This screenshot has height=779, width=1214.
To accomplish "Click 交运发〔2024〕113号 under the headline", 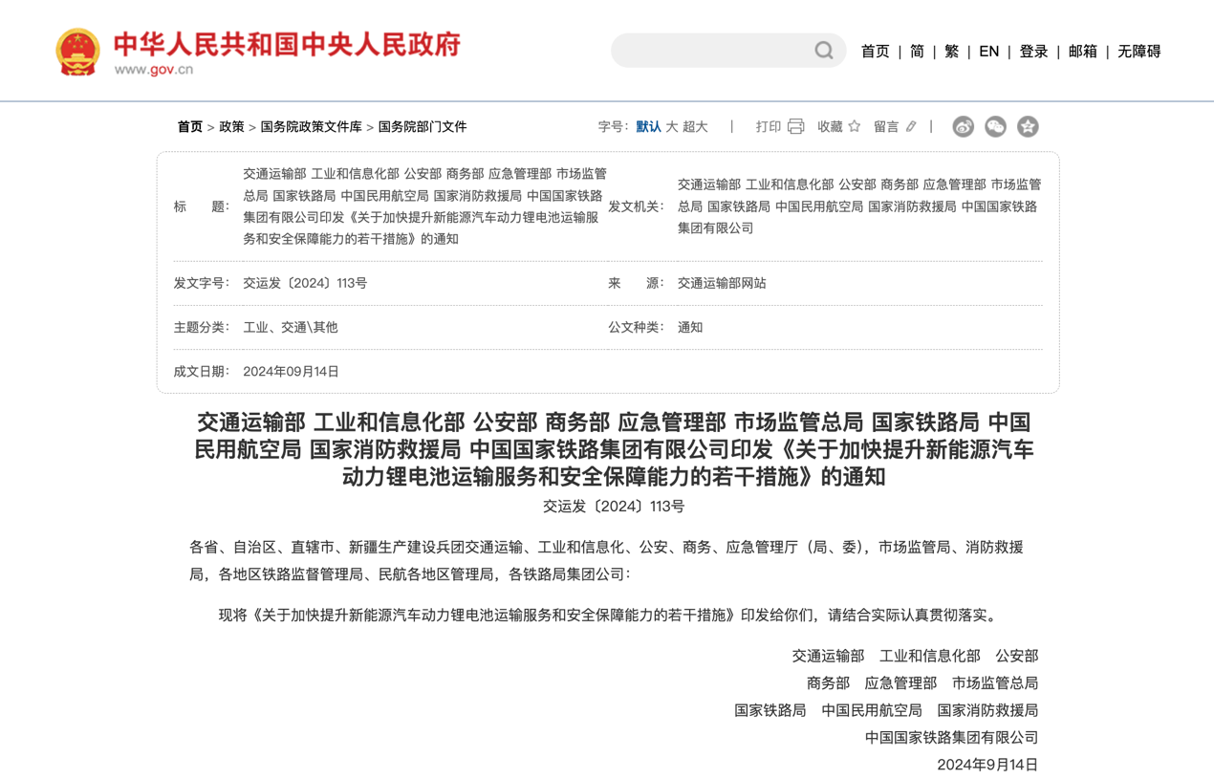I will (x=614, y=507).
